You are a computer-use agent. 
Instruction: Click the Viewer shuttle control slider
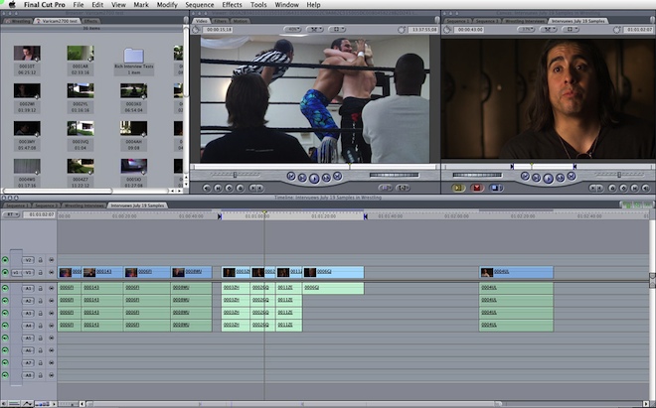235,175
